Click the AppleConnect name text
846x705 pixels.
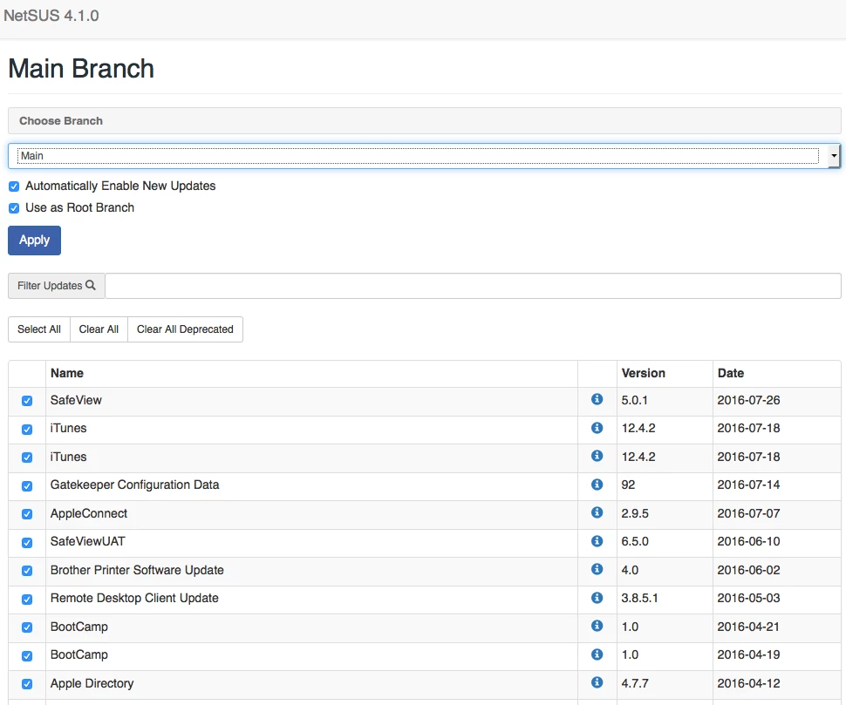point(89,513)
